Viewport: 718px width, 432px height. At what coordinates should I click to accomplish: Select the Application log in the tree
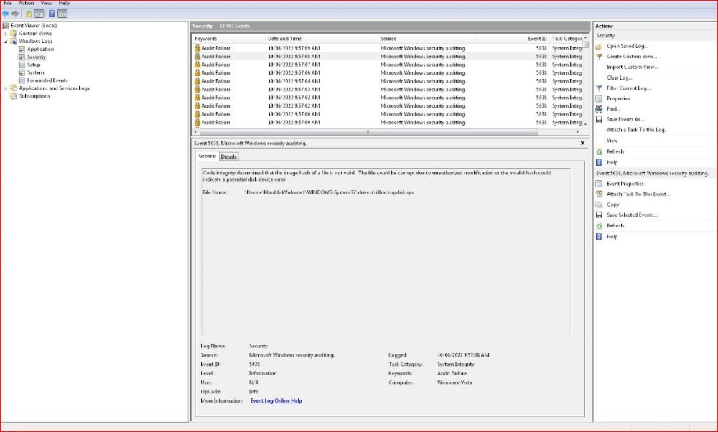39,49
